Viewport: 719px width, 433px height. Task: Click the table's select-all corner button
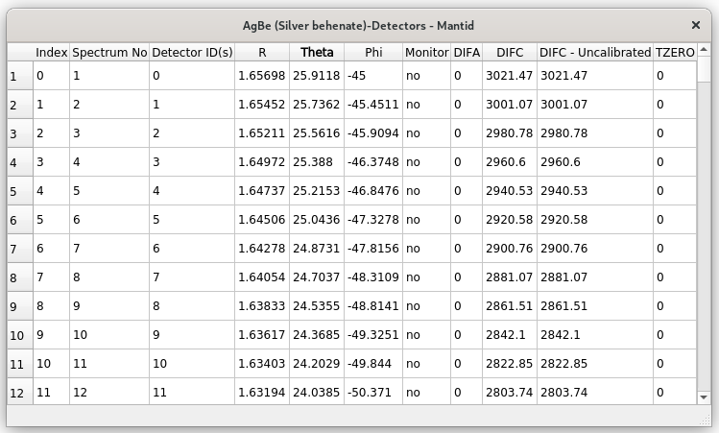(19, 52)
